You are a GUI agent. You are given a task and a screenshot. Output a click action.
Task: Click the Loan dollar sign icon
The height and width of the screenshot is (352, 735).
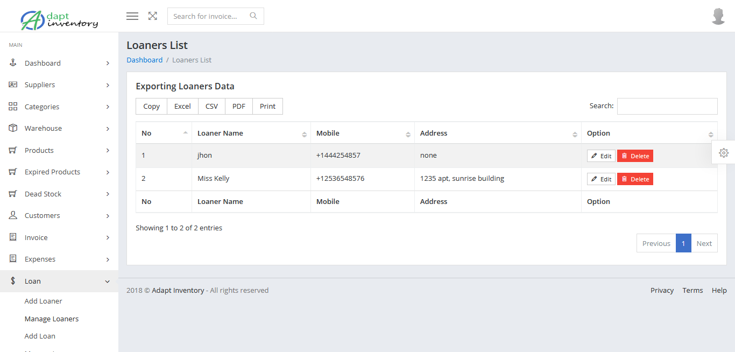(x=13, y=281)
